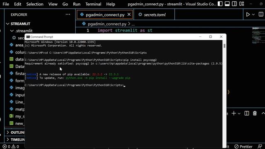Switch to the secrets.toml tab
265x149 pixels.
point(154,15)
